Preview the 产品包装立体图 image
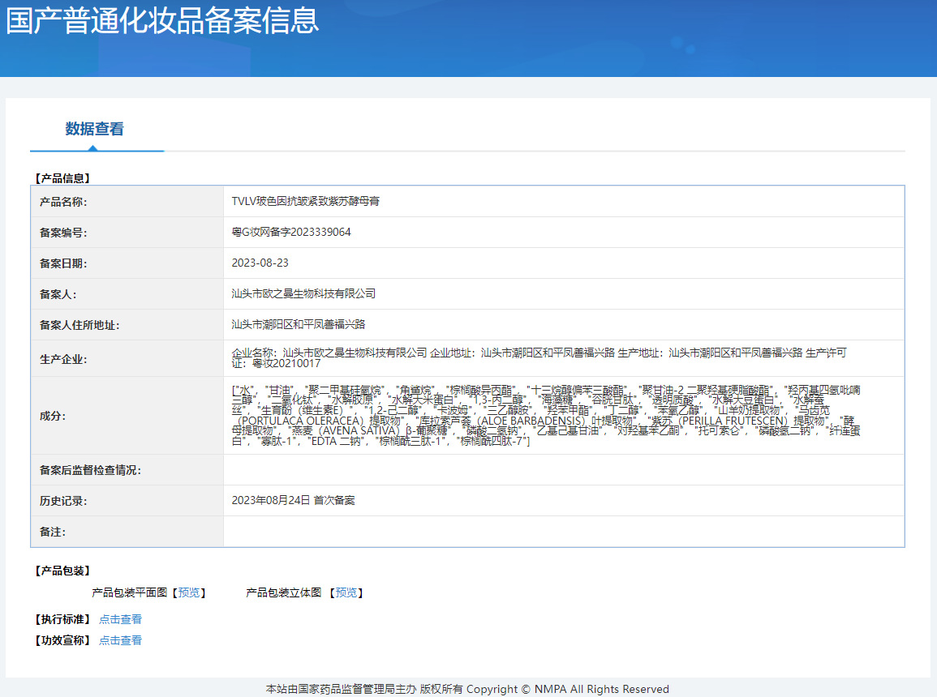 (346, 592)
